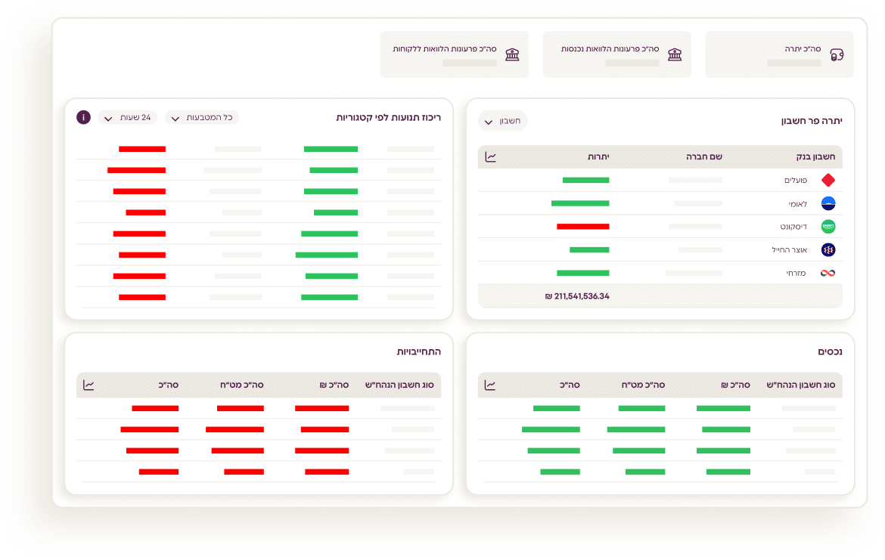Screen dimensions: 885x560
Task: Click the לאומי bank logo
Action: [828, 203]
